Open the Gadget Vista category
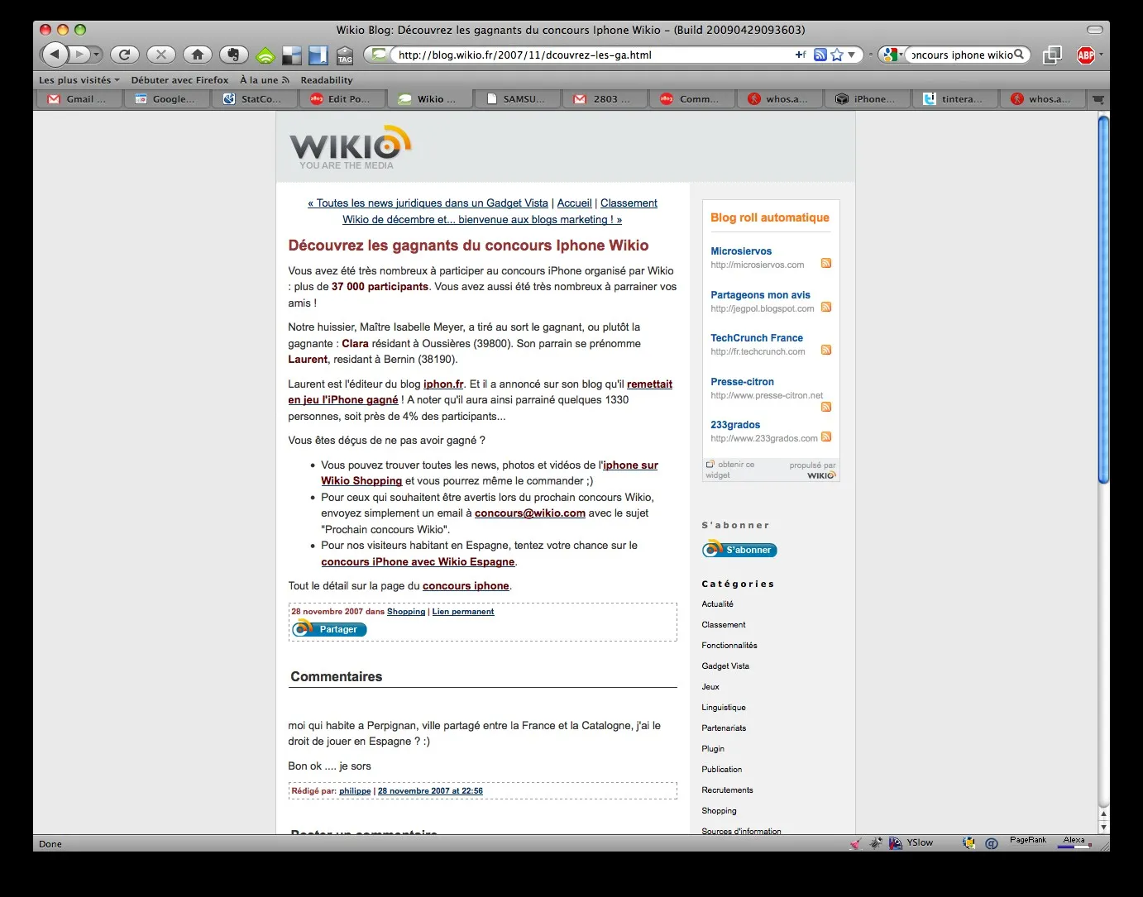This screenshot has width=1143, height=897. click(725, 666)
